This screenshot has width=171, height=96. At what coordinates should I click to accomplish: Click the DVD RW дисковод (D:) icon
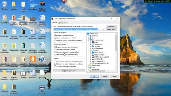93,57
